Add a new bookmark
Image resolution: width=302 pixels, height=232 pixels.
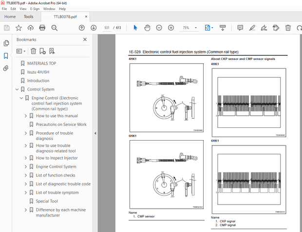point(42,51)
